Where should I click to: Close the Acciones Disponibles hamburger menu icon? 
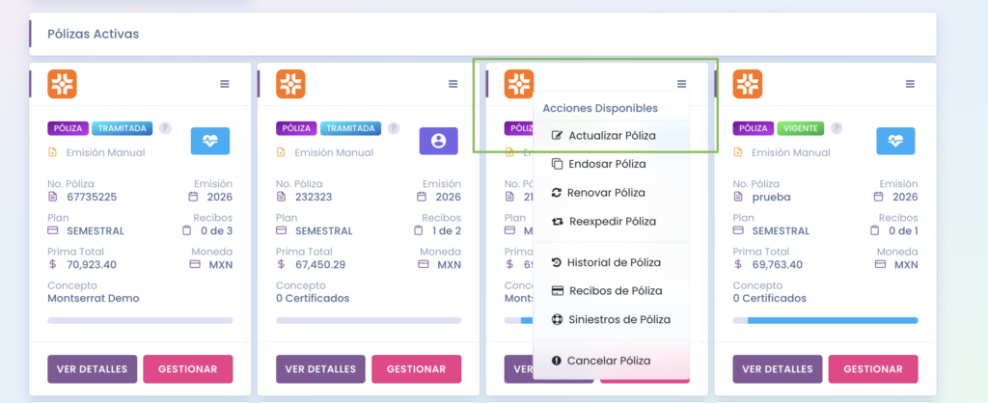click(x=682, y=84)
